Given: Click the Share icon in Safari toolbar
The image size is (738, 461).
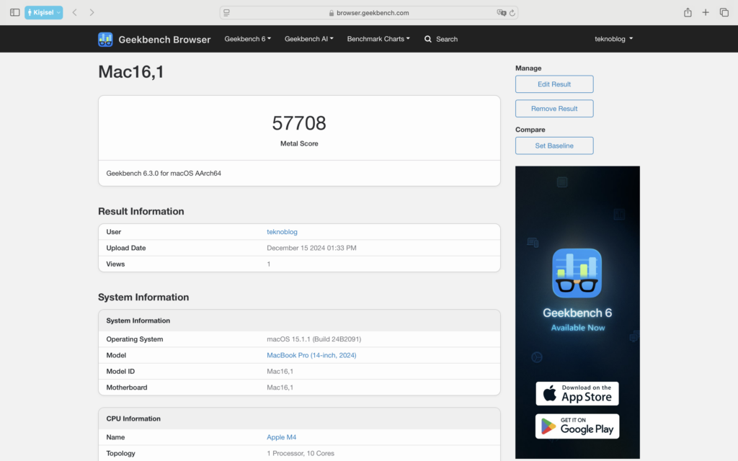Looking at the screenshot, I should coord(688,12).
